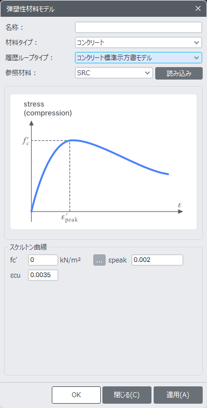Open the 材料タイプ dropdown showing コンクリート
The width and height of the screenshot is (207, 408).
tap(139, 42)
